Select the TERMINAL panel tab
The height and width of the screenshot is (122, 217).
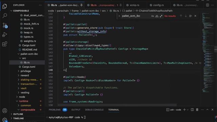114,110
